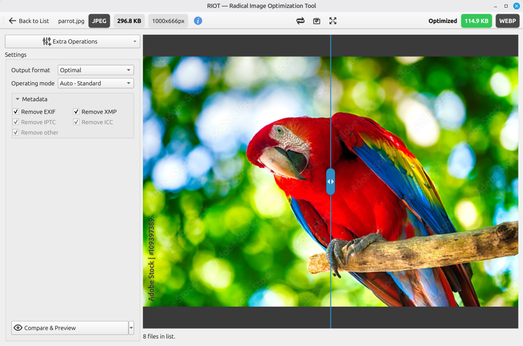The height and width of the screenshot is (346, 523).
Task: Open the Extra Operations menu
Action: 73,41
